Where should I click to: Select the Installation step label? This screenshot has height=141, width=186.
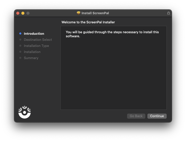(32, 52)
